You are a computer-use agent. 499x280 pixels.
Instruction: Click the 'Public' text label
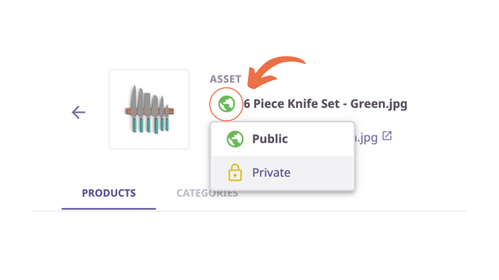[270, 139]
